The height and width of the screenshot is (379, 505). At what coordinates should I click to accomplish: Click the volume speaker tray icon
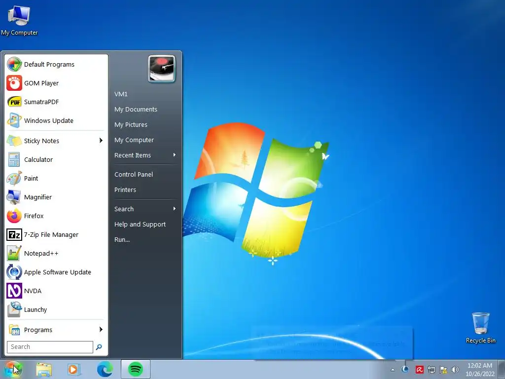[455, 369]
